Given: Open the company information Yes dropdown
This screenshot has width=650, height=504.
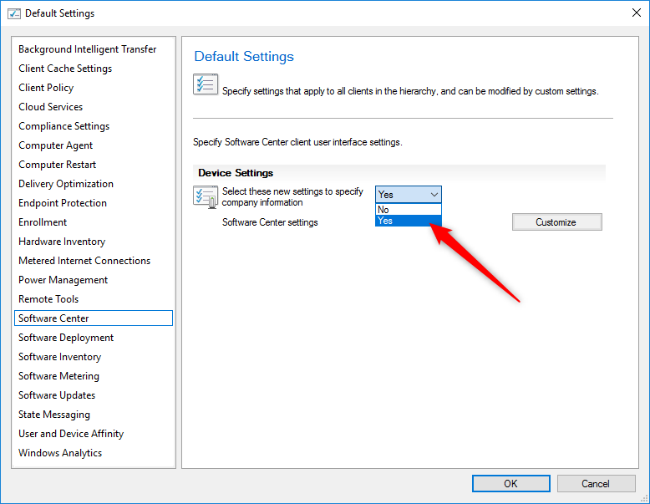Looking at the screenshot, I should tap(408, 194).
